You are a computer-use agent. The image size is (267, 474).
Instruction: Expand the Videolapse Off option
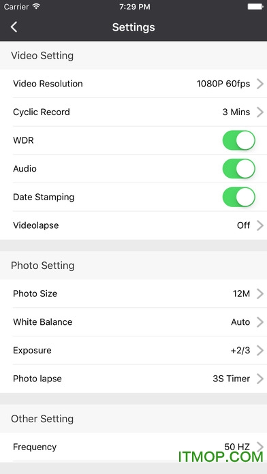coord(133,225)
